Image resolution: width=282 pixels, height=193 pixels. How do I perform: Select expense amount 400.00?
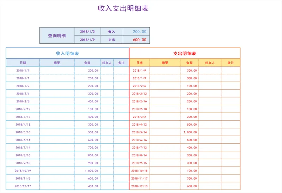[189, 147]
